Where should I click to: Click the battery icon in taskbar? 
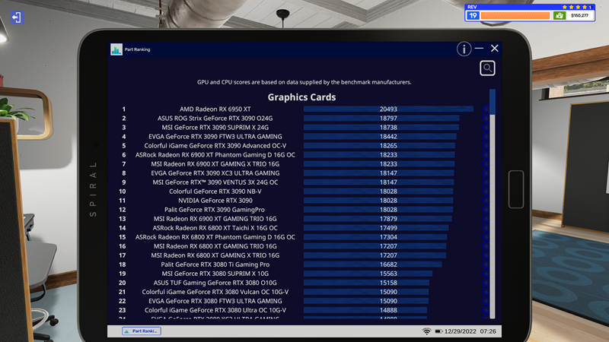pos(438,331)
